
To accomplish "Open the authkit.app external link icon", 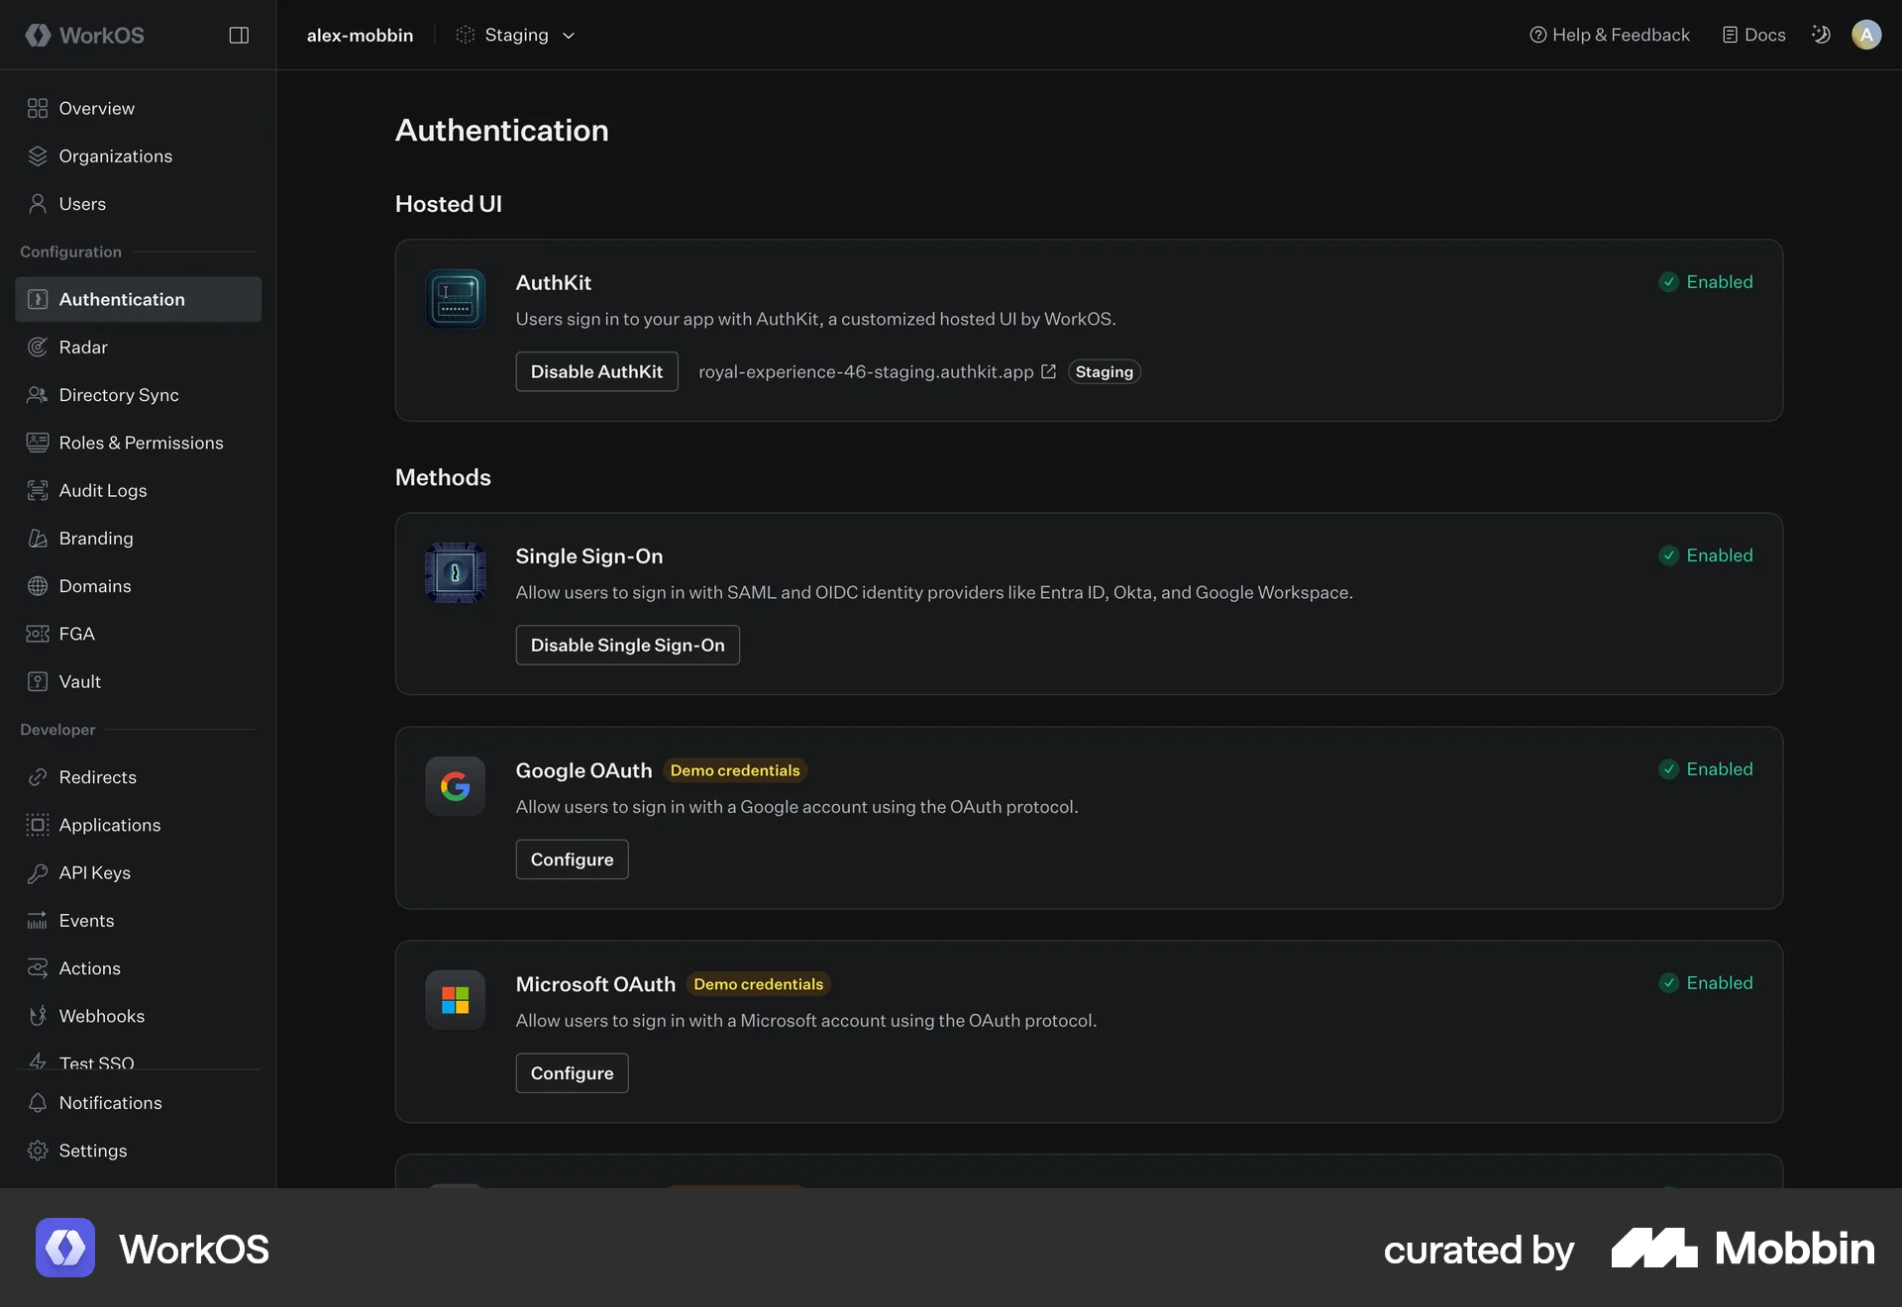I will pos(1048,371).
